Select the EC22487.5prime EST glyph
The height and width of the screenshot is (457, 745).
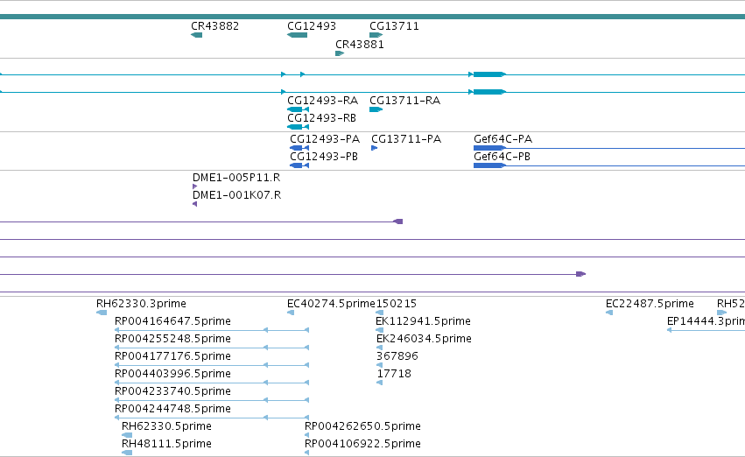point(609,313)
